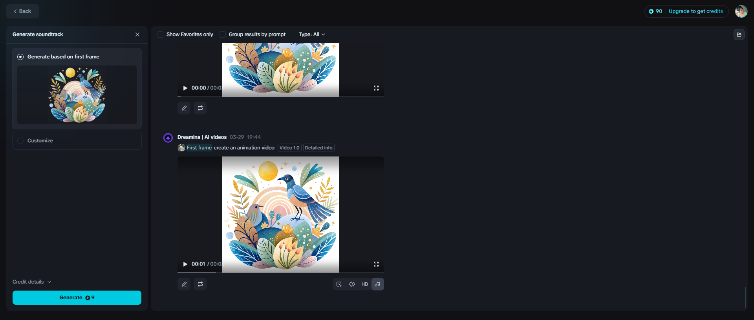Click the soundtrack music note icon
Viewport: 754px width, 320px height.
click(x=377, y=284)
